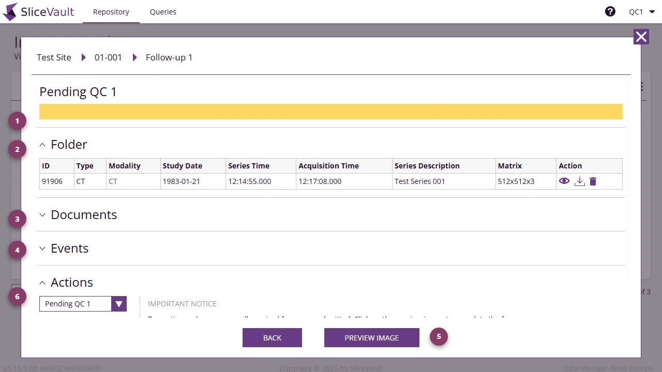The width and height of the screenshot is (662, 372).
Task: Download the Test Series 001 series
Action: tap(579, 181)
